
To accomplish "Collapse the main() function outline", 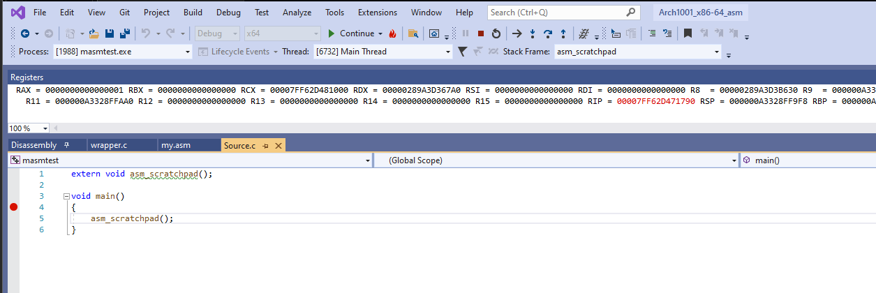I will (66, 197).
